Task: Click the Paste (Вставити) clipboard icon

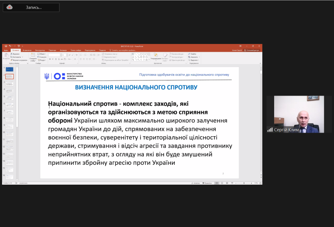Action: (7, 56)
